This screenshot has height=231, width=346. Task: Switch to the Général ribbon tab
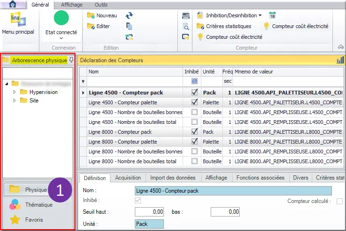(x=40, y=5)
